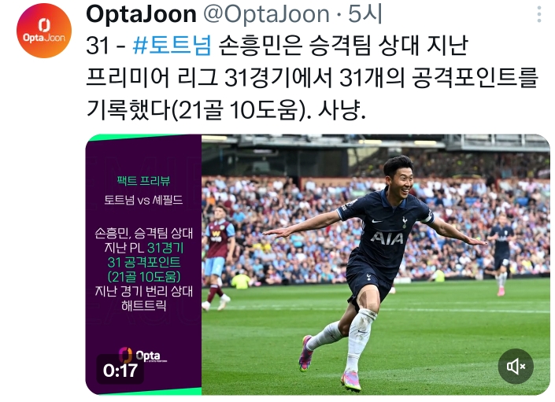555x402 pixels.
Task: Open the three-dot more options menu
Action: tap(539, 14)
